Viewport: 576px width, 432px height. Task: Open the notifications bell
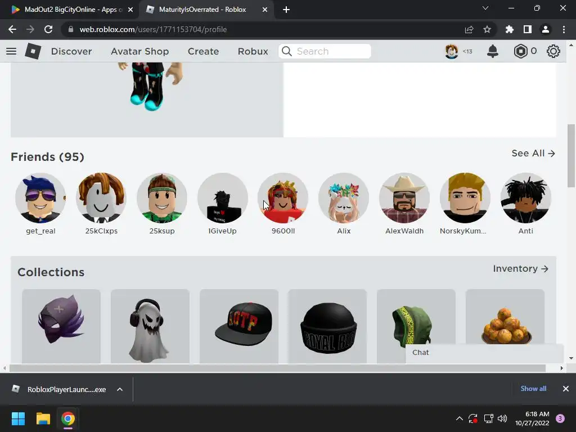(x=493, y=51)
